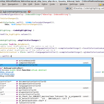The image size is (104, 104).
Task: Click the 'show all' link in tooltip
Action: (x=10, y=72)
